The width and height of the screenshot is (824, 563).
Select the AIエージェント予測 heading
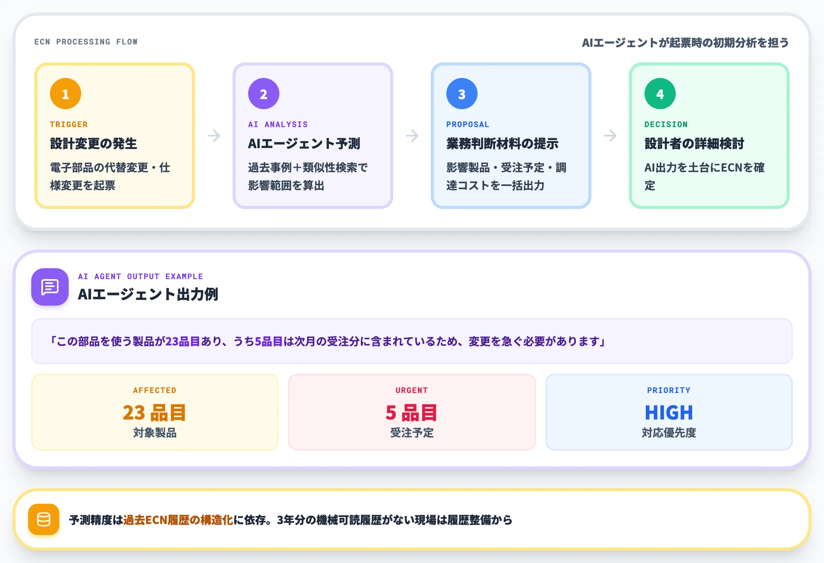304,143
